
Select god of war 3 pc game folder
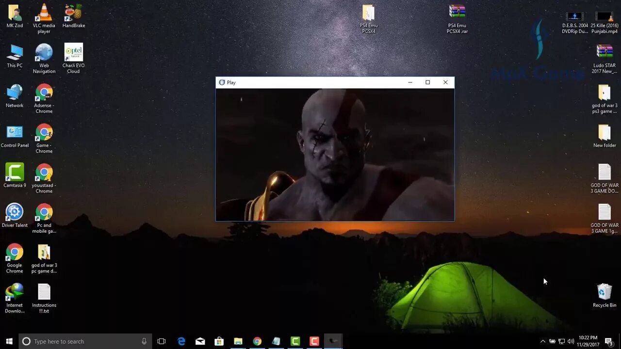click(x=44, y=259)
